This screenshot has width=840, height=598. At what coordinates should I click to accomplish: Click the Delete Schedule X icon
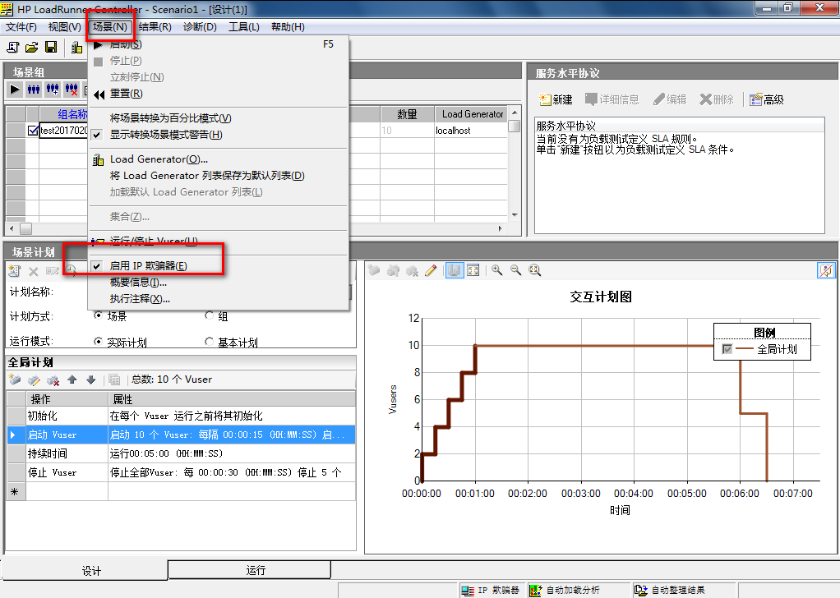[33, 271]
